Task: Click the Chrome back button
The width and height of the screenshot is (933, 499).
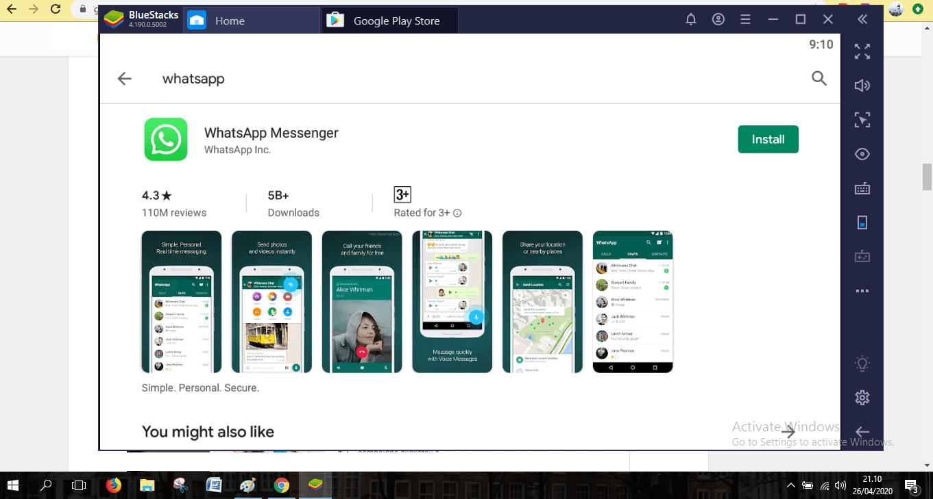Action: click(x=10, y=9)
